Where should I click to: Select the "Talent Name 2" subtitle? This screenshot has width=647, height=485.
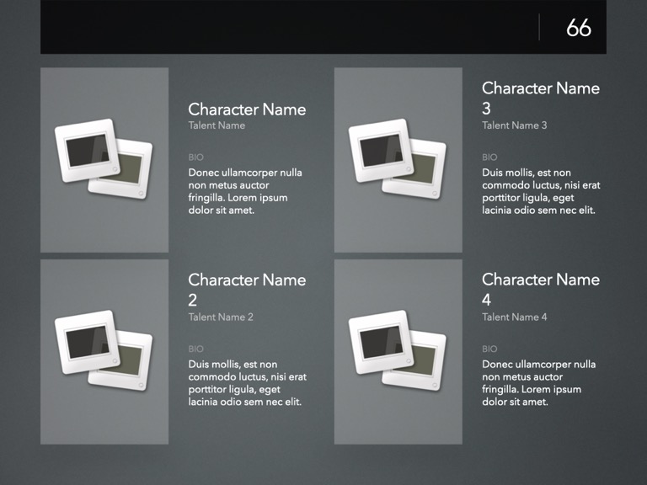[x=221, y=317]
